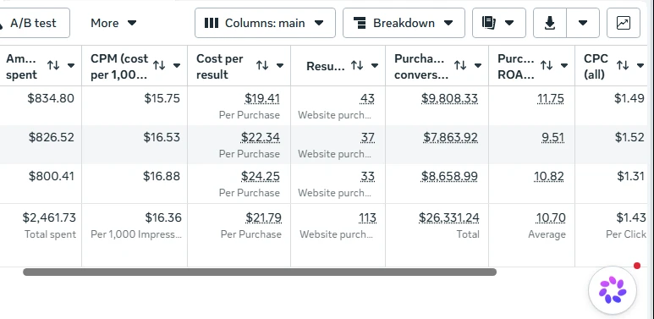Image resolution: width=654 pixels, height=319 pixels.
Task: Sort the Results column arrows
Action: (357, 65)
